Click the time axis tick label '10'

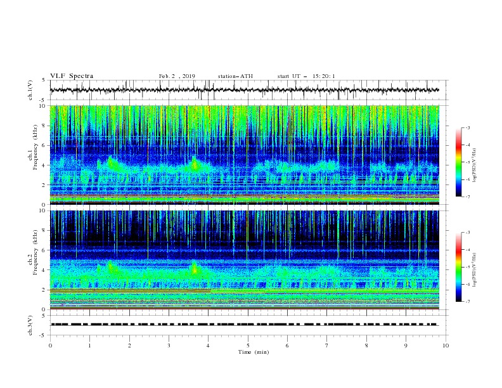point(446,346)
